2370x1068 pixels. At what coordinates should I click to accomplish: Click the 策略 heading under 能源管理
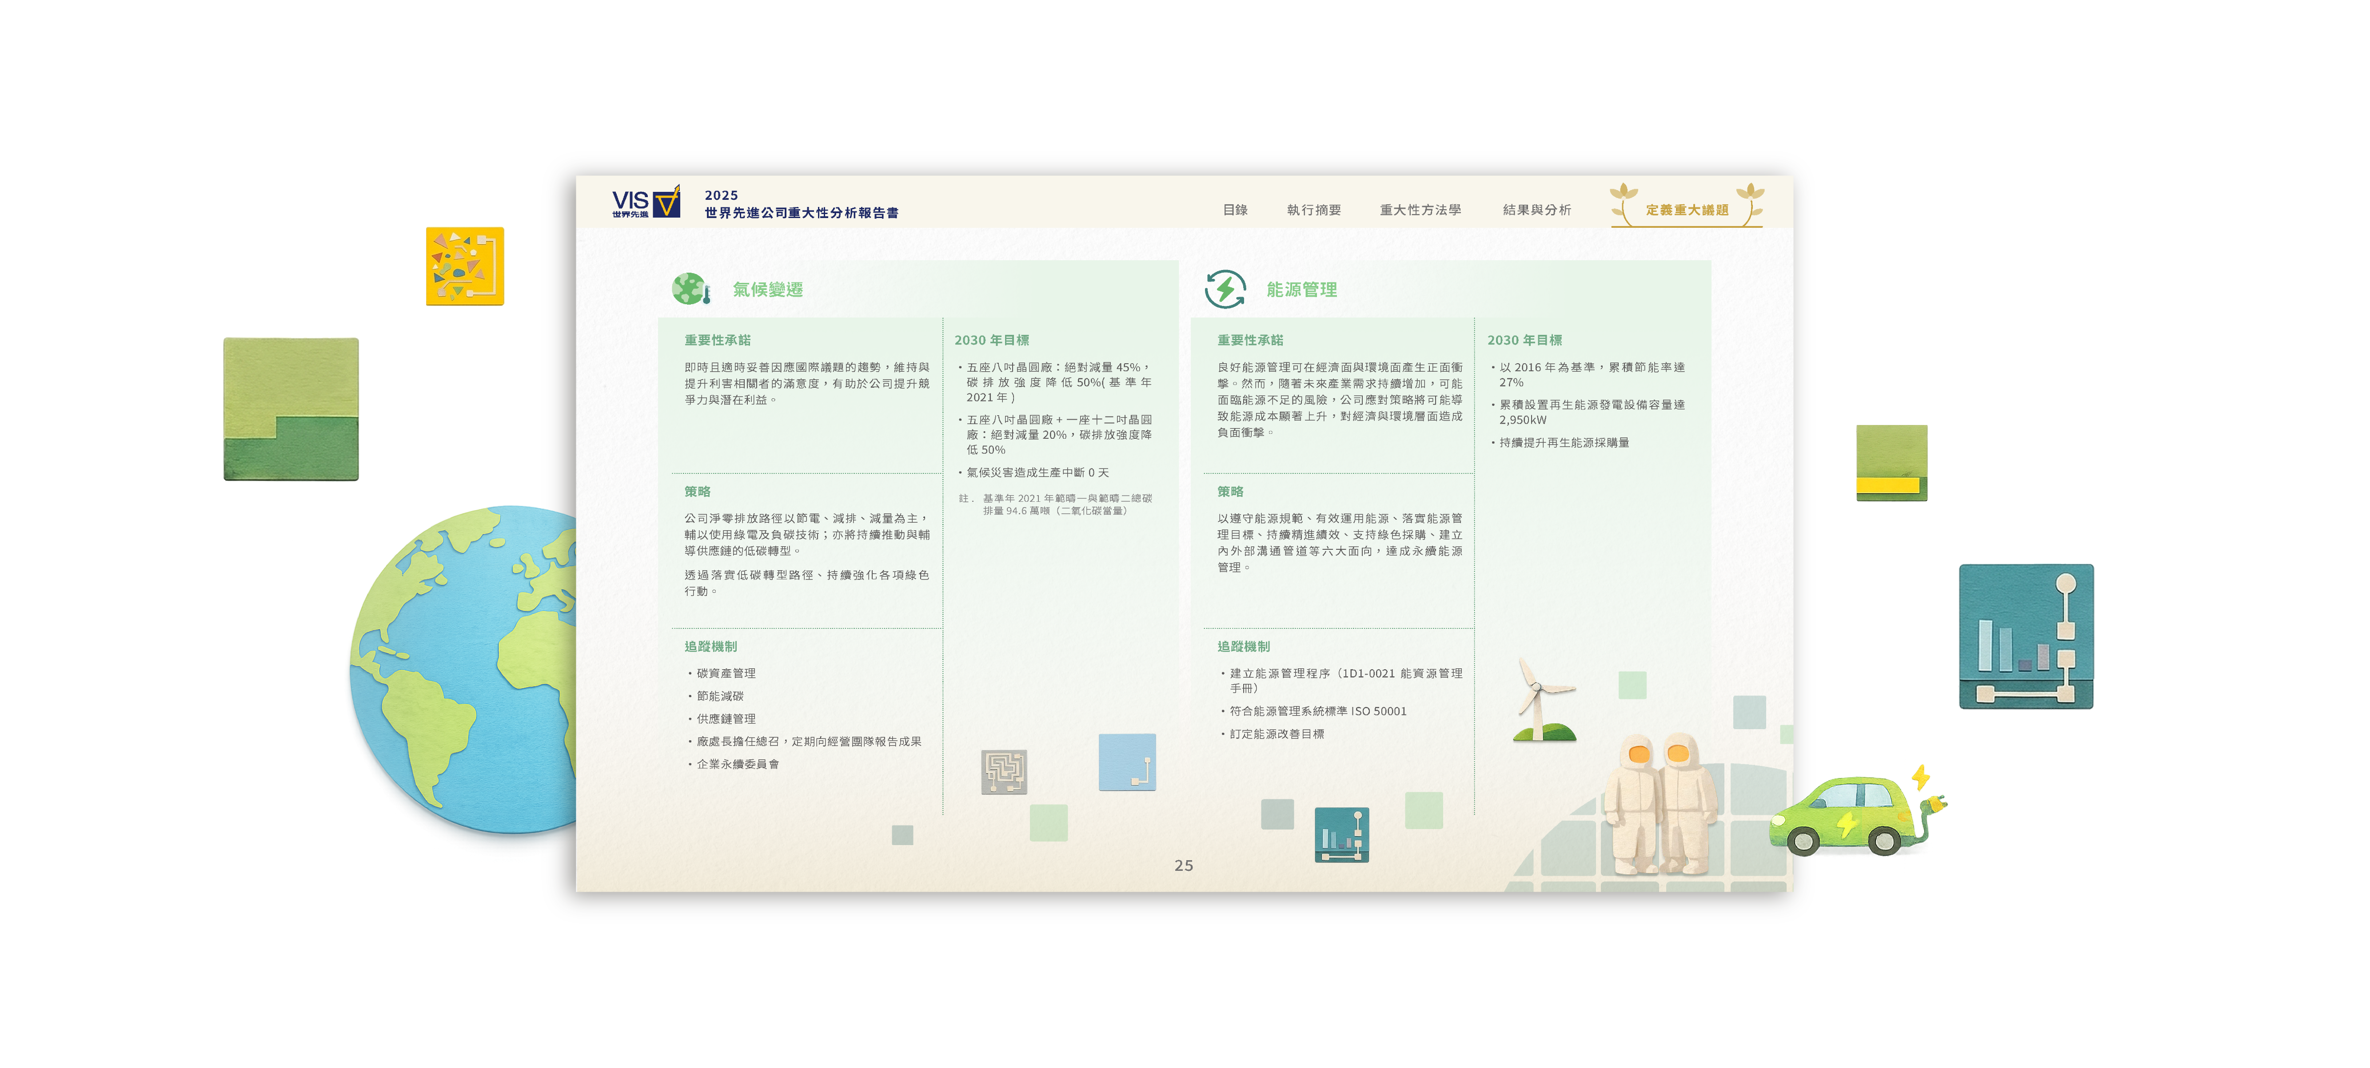pos(1229,491)
